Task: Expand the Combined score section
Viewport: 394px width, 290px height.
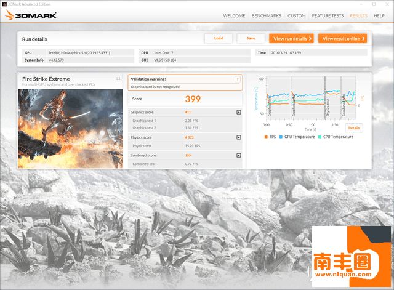Action: point(238,156)
